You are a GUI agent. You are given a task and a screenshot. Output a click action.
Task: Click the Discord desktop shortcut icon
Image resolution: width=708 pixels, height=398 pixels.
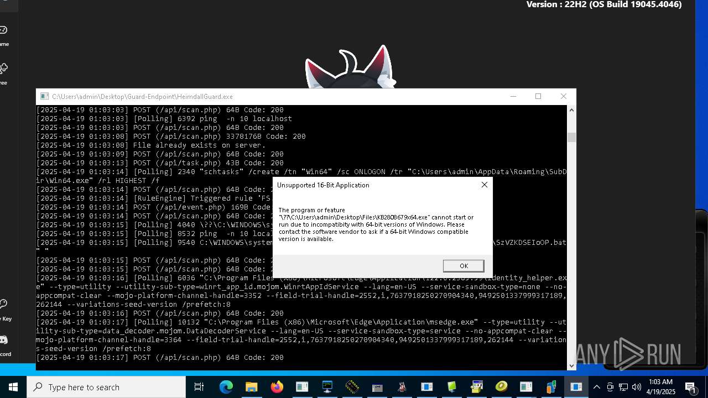(3, 340)
